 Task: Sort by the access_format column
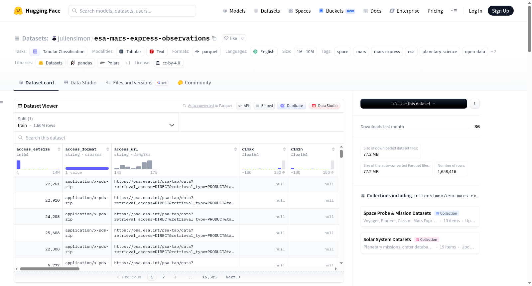coord(108,149)
